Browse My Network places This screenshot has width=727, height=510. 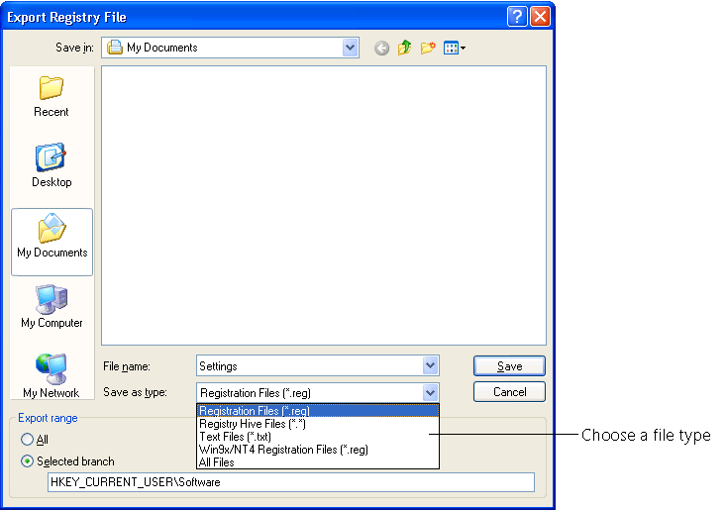pos(51,375)
